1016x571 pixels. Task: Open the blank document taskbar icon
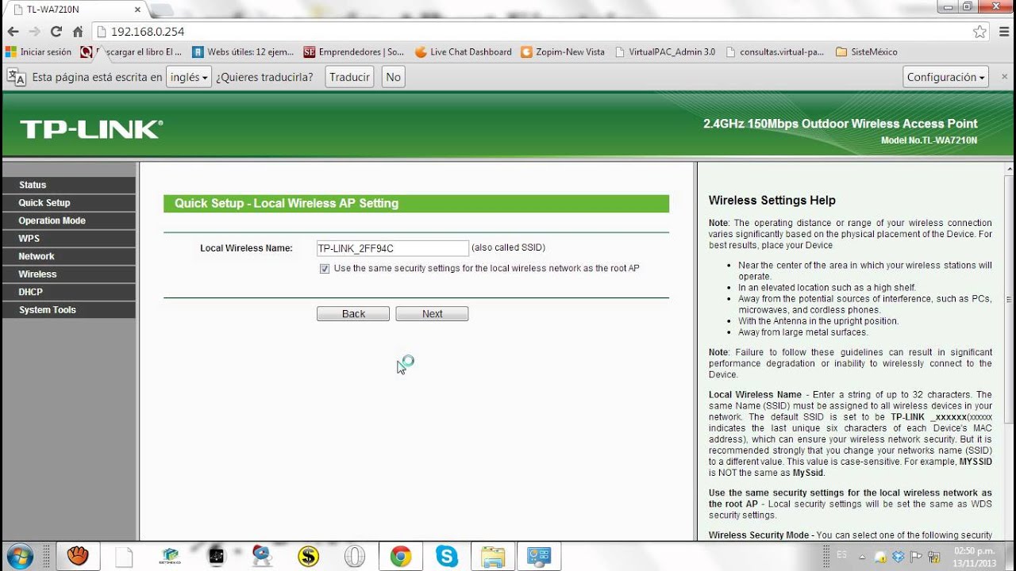(124, 557)
